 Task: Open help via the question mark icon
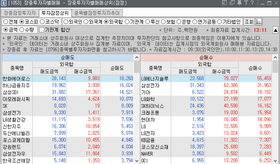tap(252, 3)
